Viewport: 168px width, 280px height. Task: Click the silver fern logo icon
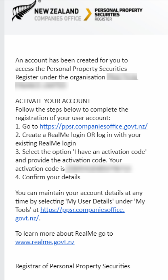[x=23, y=11]
